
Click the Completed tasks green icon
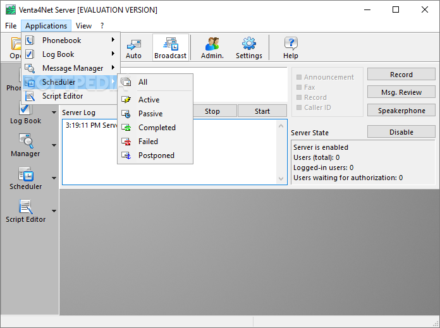(126, 128)
